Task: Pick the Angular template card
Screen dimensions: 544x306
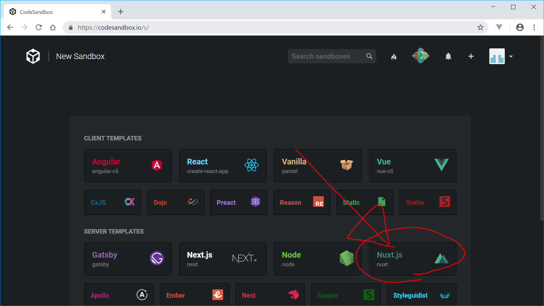Action: (128, 166)
